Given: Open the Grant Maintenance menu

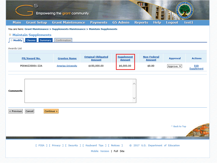Looking at the screenshot, I should point(68,22).
